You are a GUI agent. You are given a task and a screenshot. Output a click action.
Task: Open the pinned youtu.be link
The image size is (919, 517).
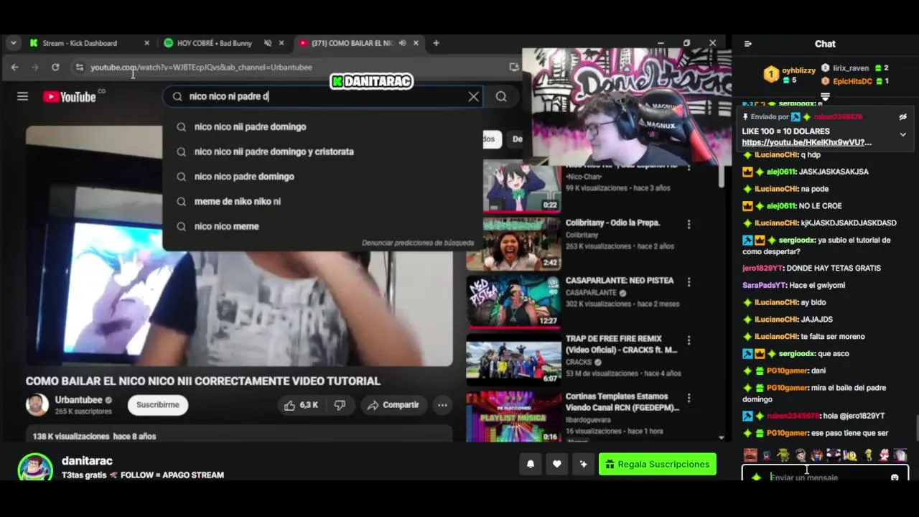coord(806,142)
